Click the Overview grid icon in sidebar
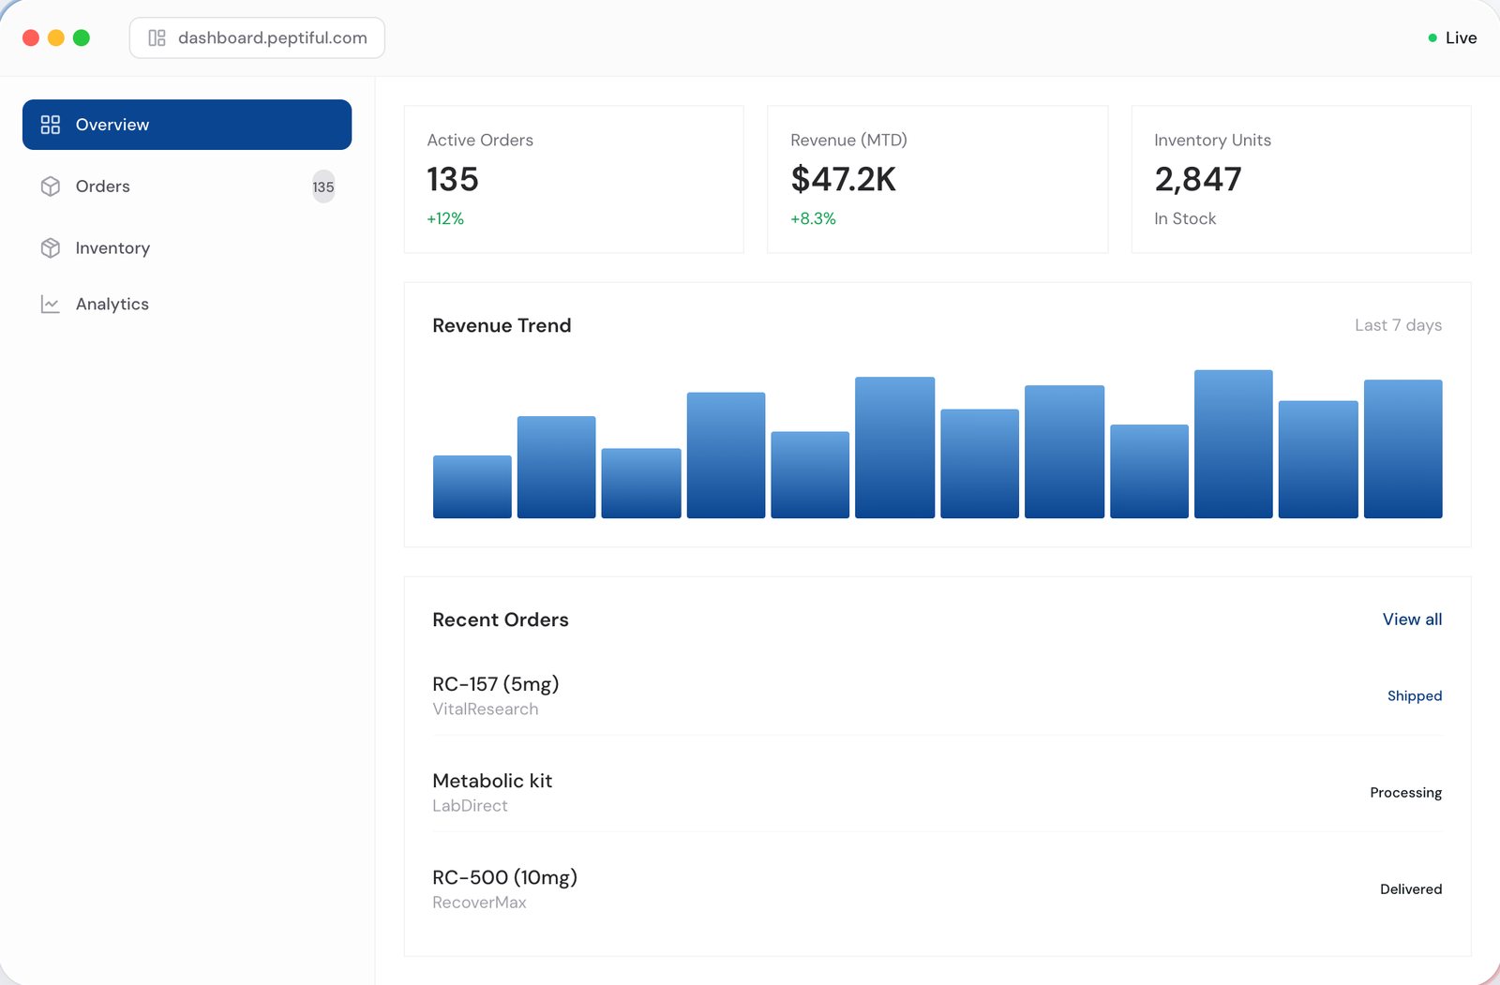This screenshot has height=985, width=1500. click(x=51, y=125)
